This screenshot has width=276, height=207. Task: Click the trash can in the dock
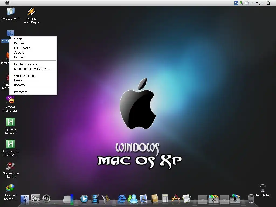(251, 199)
